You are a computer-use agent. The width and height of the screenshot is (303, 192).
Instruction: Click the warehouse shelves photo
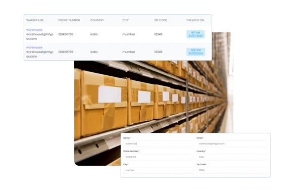pyautogui.click(x=154, y=97)
